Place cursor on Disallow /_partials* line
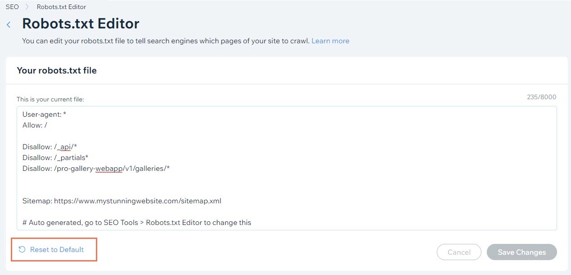 [55, 158]
